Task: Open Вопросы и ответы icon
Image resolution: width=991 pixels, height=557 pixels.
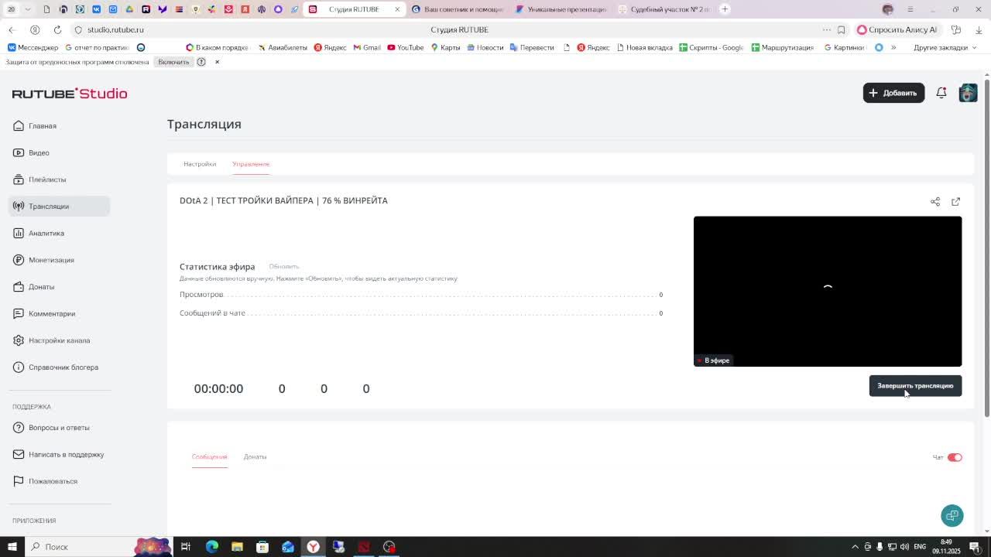Action: coord(19,428)
